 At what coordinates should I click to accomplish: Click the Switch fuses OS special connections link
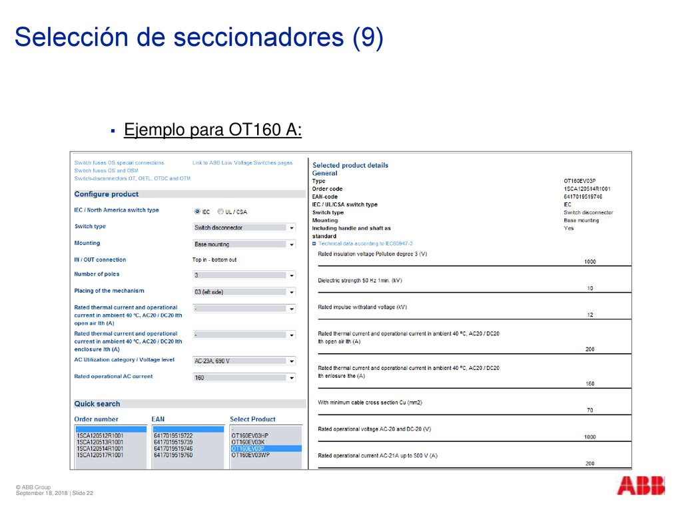point(119,163)
